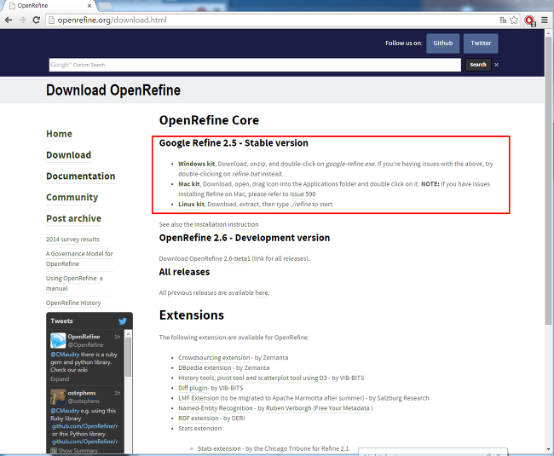Click the page vertical scrollbar thumb
The image size is (554, 456).
click(548, 180)
